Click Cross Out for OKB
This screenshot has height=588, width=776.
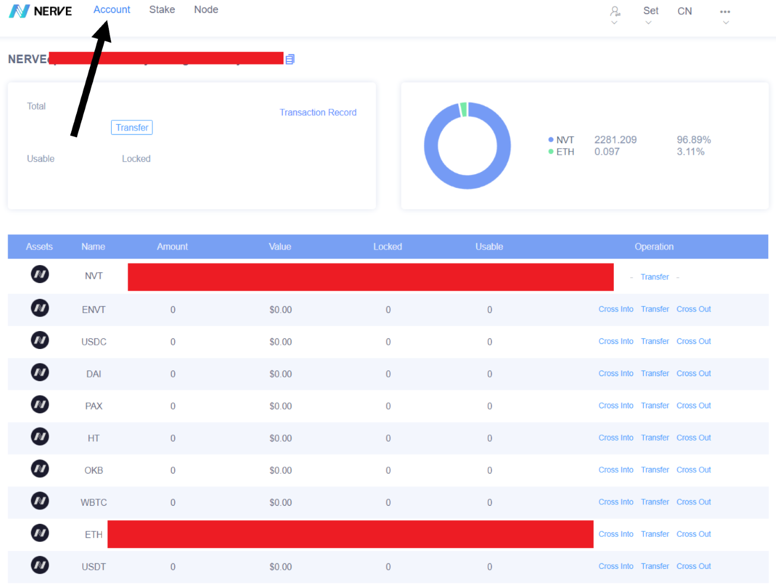[x=694, y=470]
